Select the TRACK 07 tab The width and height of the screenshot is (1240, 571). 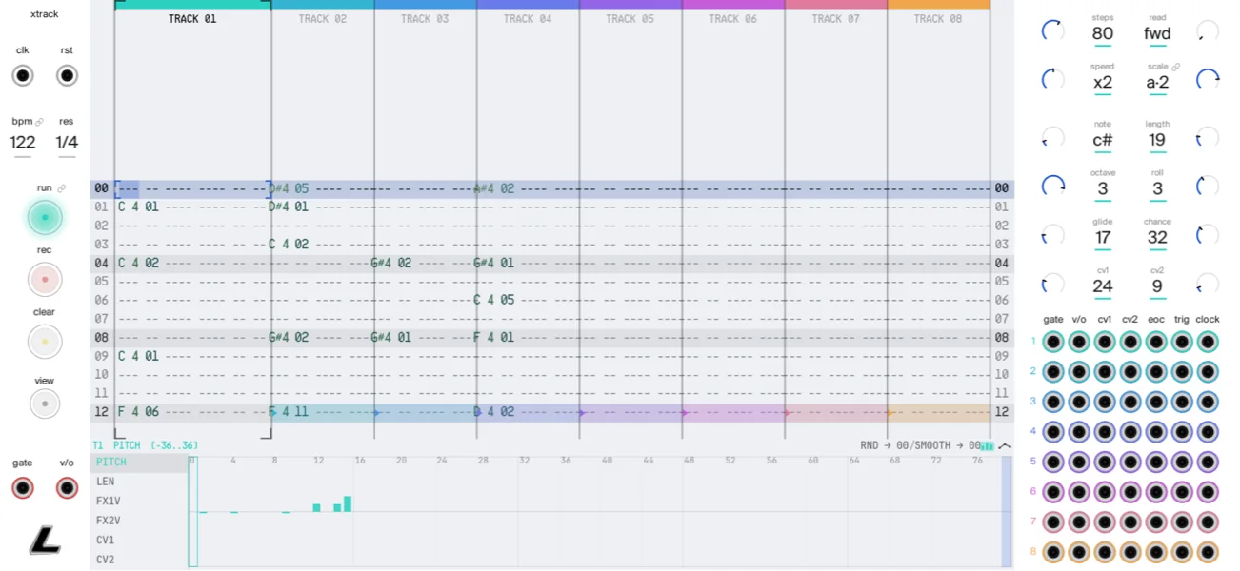point(835,19)
